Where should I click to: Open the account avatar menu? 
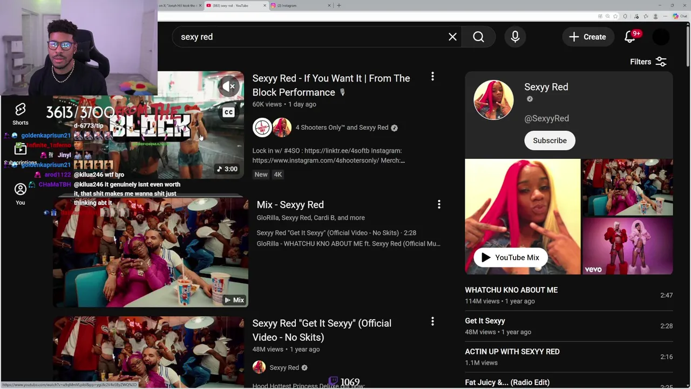661,37
